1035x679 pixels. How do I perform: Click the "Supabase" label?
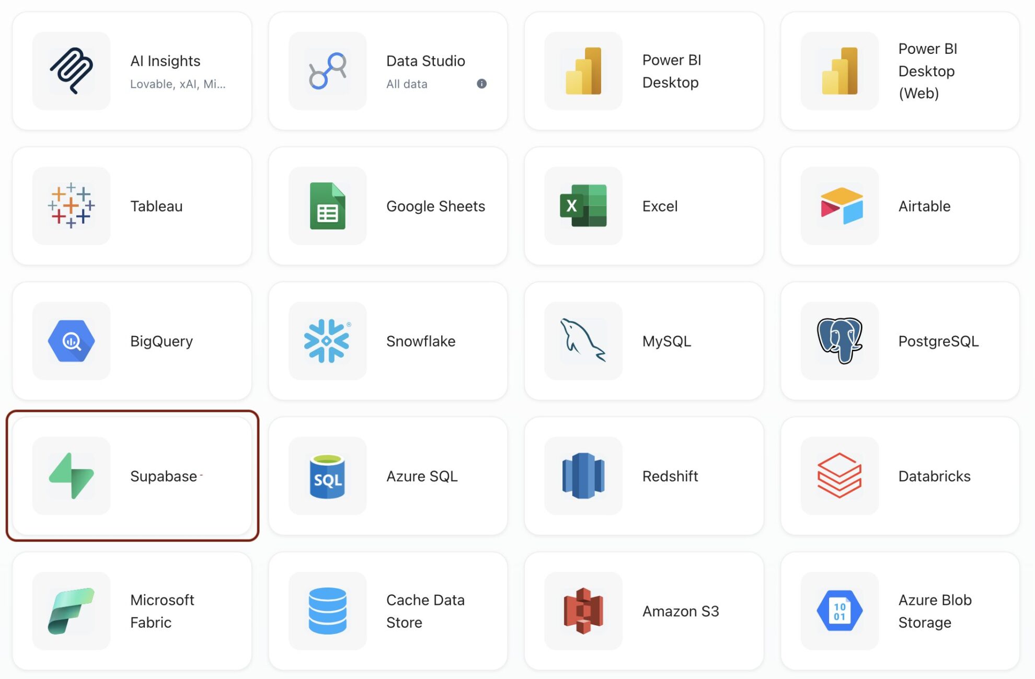tap(164, 477)
